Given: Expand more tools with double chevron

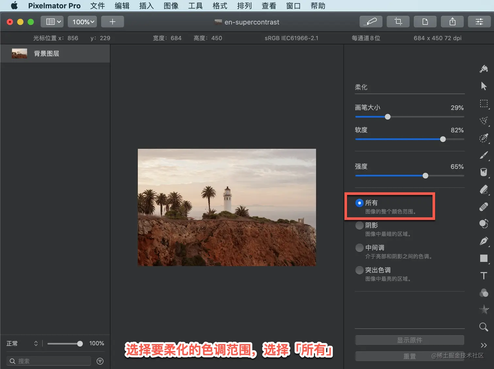Looking at the screenshot, I should (x=484, y=345).
